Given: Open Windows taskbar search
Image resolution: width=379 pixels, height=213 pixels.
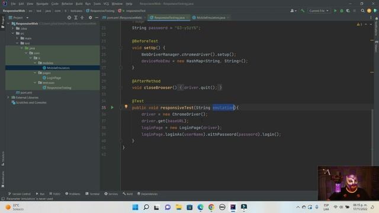Looking at the screenshot, I should click(x=146, y=207).
